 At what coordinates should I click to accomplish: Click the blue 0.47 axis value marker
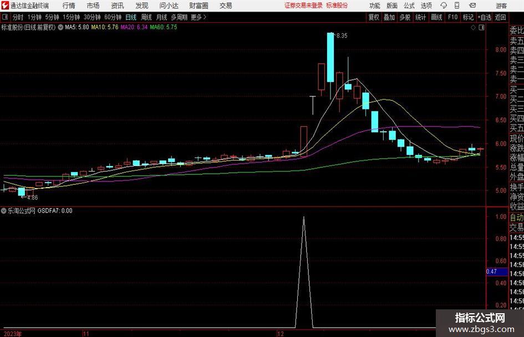point(497,272)
